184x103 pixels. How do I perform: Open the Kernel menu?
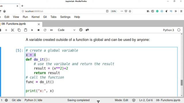tap(35, 17)
